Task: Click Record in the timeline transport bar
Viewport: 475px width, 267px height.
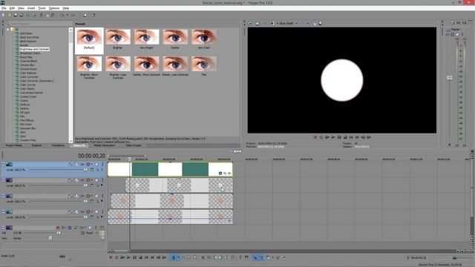Action: click(x=111, y=257)
